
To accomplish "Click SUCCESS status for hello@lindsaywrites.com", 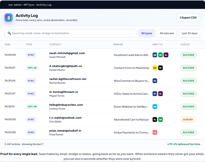I will click(189, 107).
